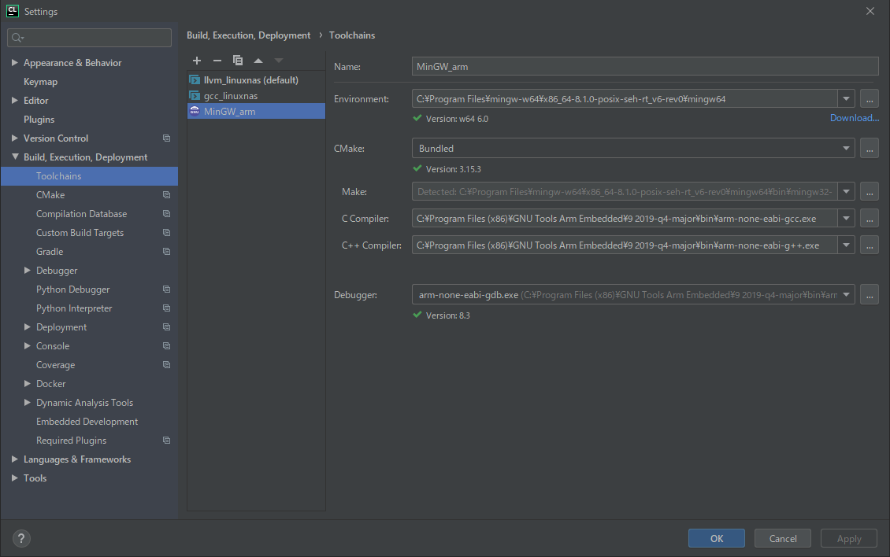Dismiss dialog with Cancel button
This screenshot has height=557, width=890.
pos(783,538)
